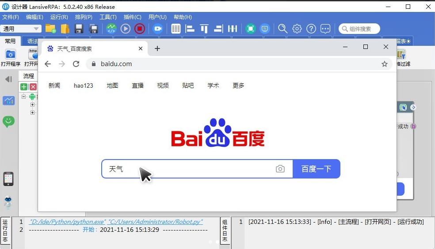The width and height of the screenshot is (435, 249).
Task: Open project via the folder icon
Action: (65, 29)
